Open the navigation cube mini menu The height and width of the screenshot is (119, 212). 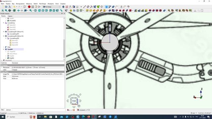point(79,106)
